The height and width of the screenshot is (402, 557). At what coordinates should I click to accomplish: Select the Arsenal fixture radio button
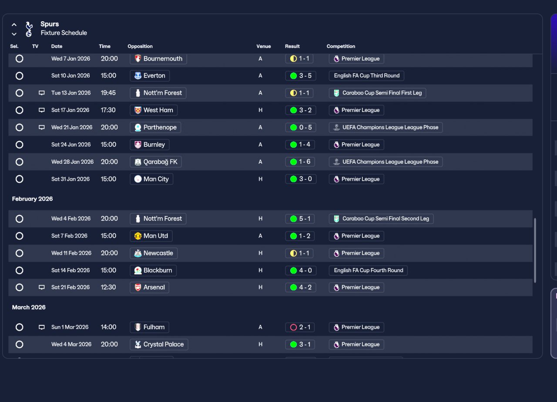coord(19,287)
